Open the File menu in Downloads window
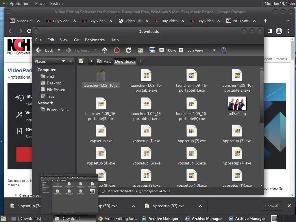The width and height of the screenshot is (296, 222). point(38,40)
